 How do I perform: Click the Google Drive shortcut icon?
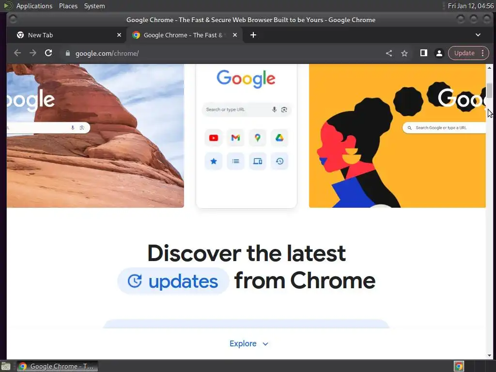tap(279, 138)
